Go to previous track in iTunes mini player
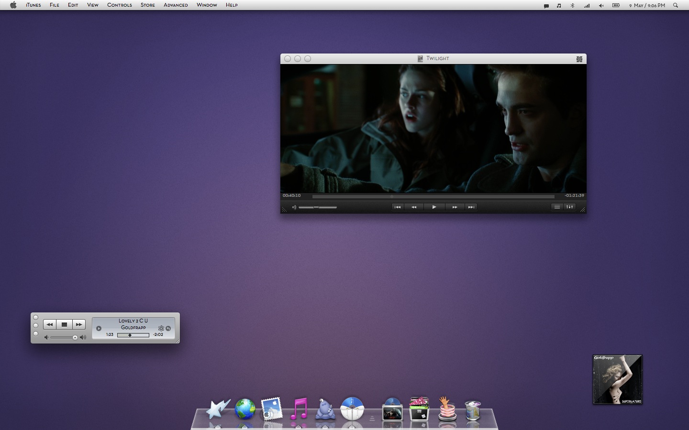The height and width of the screenshot is (430, 689). click(49, 324)
